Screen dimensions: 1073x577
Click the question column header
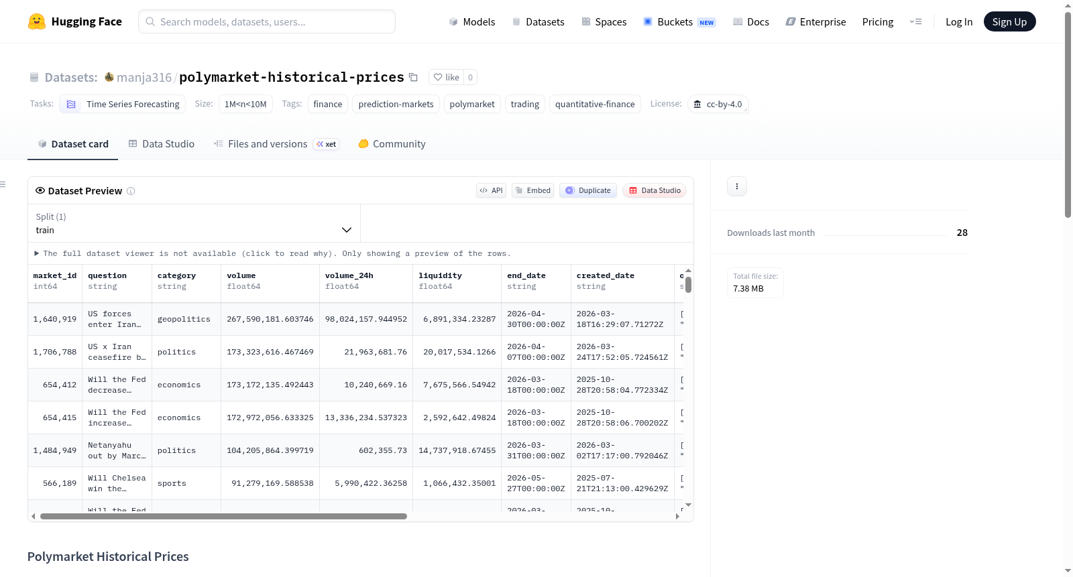point(117,281)
